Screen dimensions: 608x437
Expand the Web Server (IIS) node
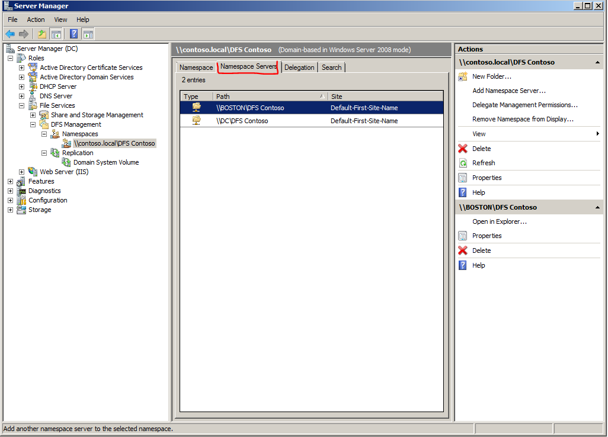click(22, 172)
